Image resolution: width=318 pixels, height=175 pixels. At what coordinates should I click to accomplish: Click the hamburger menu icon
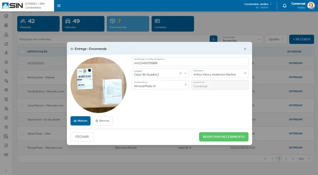(59, 6)
